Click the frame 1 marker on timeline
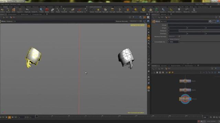Viewport: 220px width, 123px height. 36,116
